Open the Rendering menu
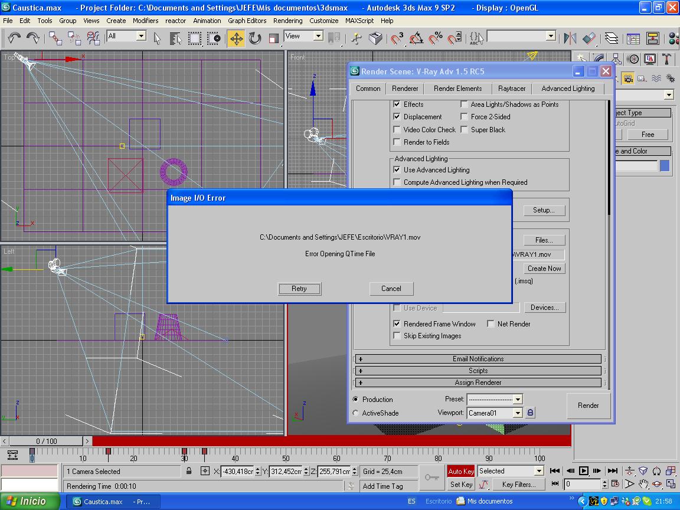This screenshot has height=510, width=680. coord(287,21)
